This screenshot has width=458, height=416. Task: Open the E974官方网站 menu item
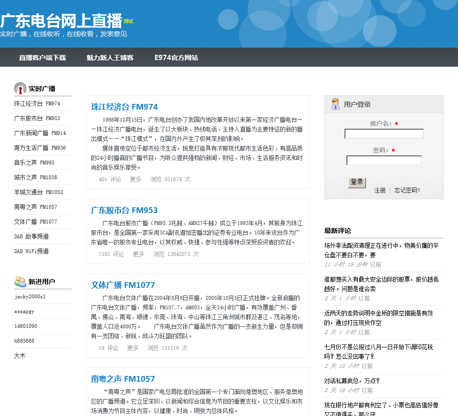(176, 58)
